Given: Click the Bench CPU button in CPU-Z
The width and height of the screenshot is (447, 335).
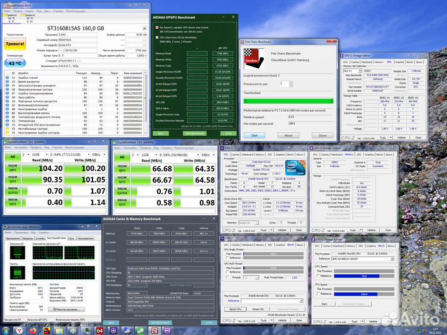Looking at the screenshot, I should pos(235,309).
